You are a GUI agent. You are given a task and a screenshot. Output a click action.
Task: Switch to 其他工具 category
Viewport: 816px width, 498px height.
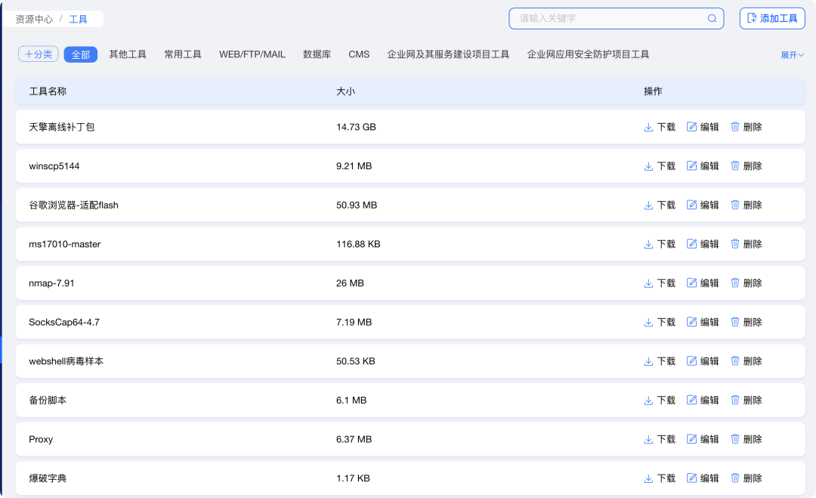pyautogui.click(x=128, y=54)
